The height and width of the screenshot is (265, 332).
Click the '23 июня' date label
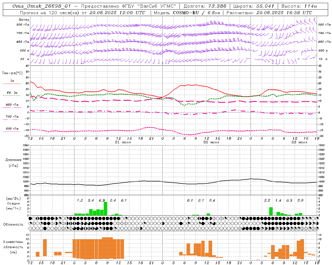299,142
